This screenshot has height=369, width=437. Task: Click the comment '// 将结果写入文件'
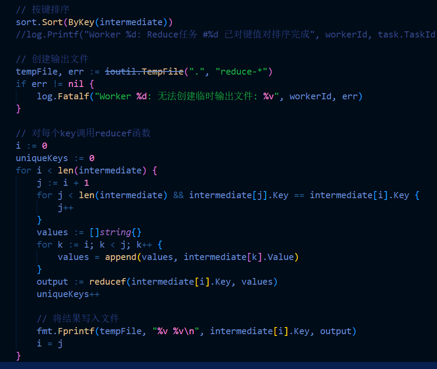pyautogui.click(x=78, y=319)
